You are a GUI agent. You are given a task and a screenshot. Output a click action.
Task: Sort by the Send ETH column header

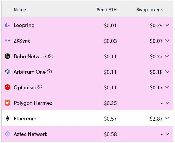(x=107, y=10)
